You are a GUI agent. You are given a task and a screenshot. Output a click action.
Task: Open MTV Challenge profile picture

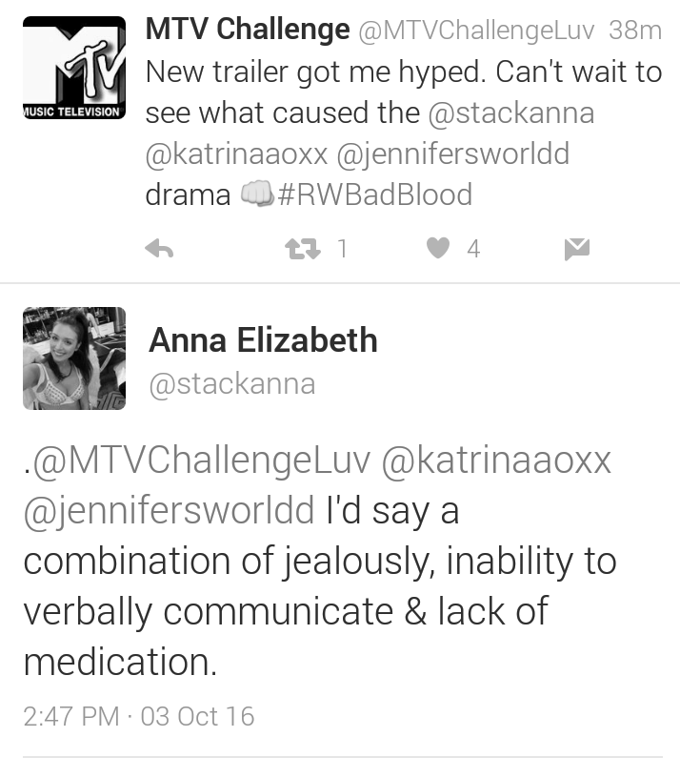tap(74, 68)
